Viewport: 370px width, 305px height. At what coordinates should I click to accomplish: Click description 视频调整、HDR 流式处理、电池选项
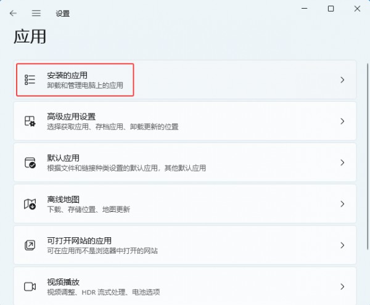pos(104,292)
